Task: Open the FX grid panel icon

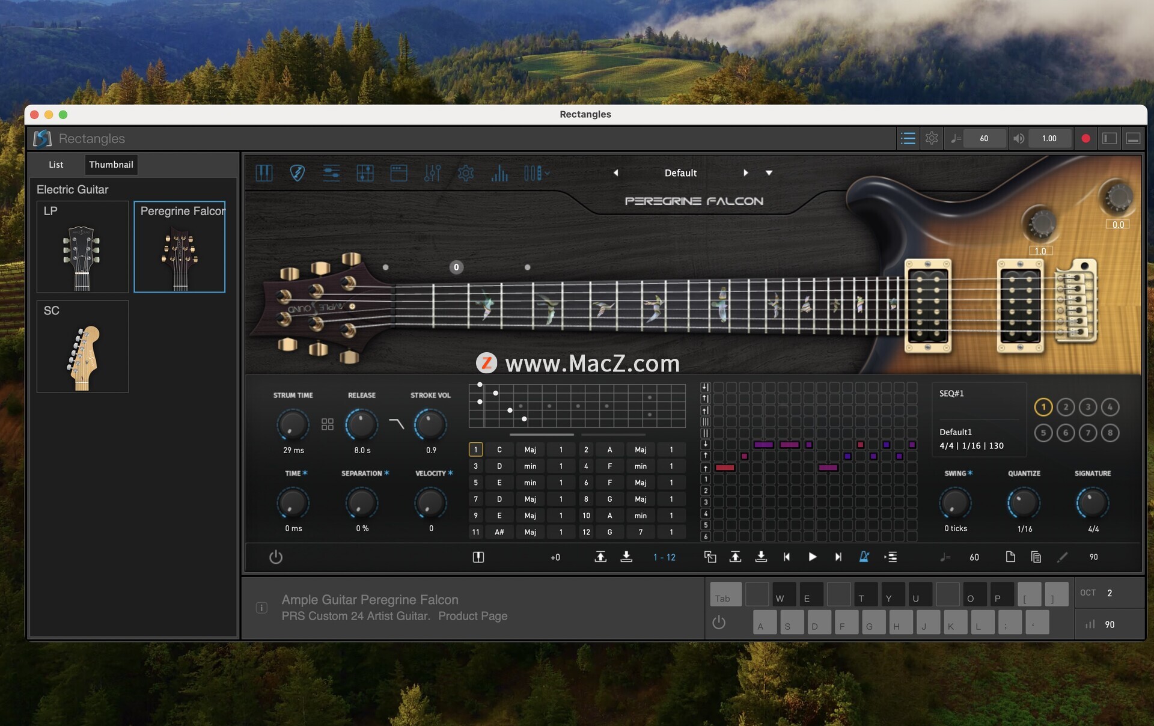Action: point(365,173)
